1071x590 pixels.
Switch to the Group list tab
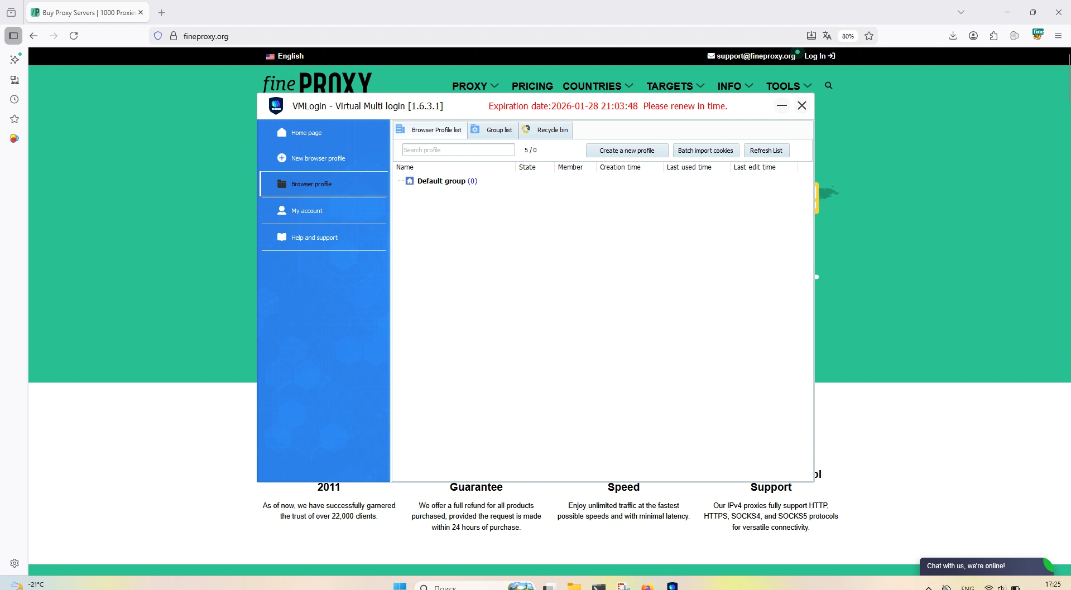pos(493,130)
